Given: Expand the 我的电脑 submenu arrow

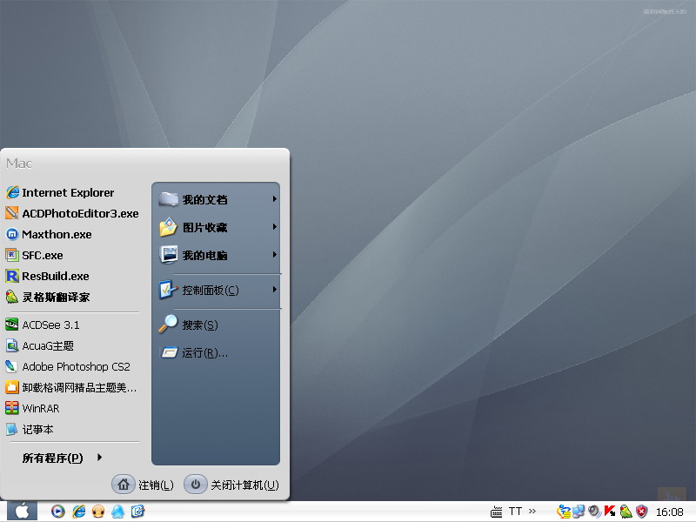Looking at the screenshot, I should tap(275, 255).
